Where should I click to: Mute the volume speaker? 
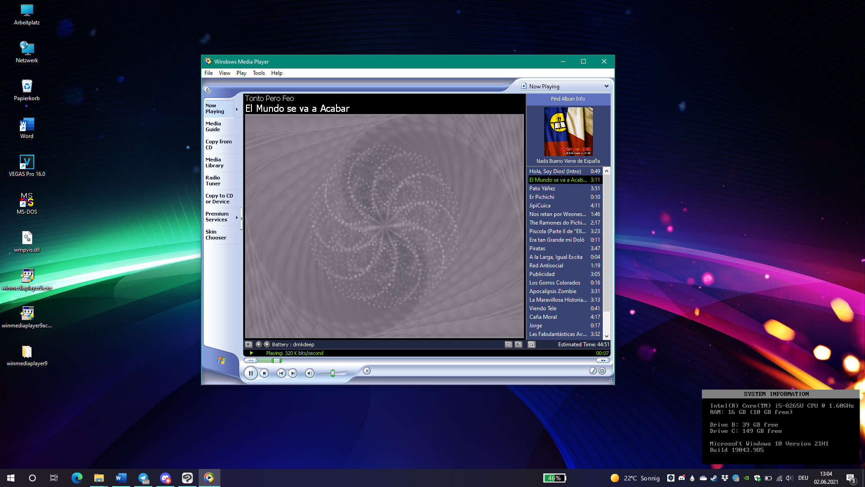tap(310, 373)
